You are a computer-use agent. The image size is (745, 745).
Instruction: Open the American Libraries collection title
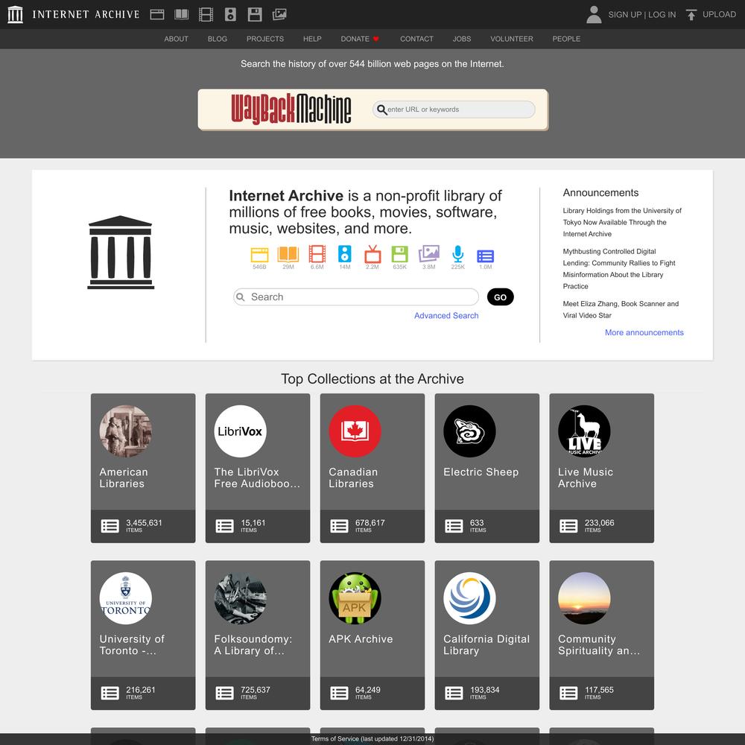pyautogui.click(x=124, y=478)
